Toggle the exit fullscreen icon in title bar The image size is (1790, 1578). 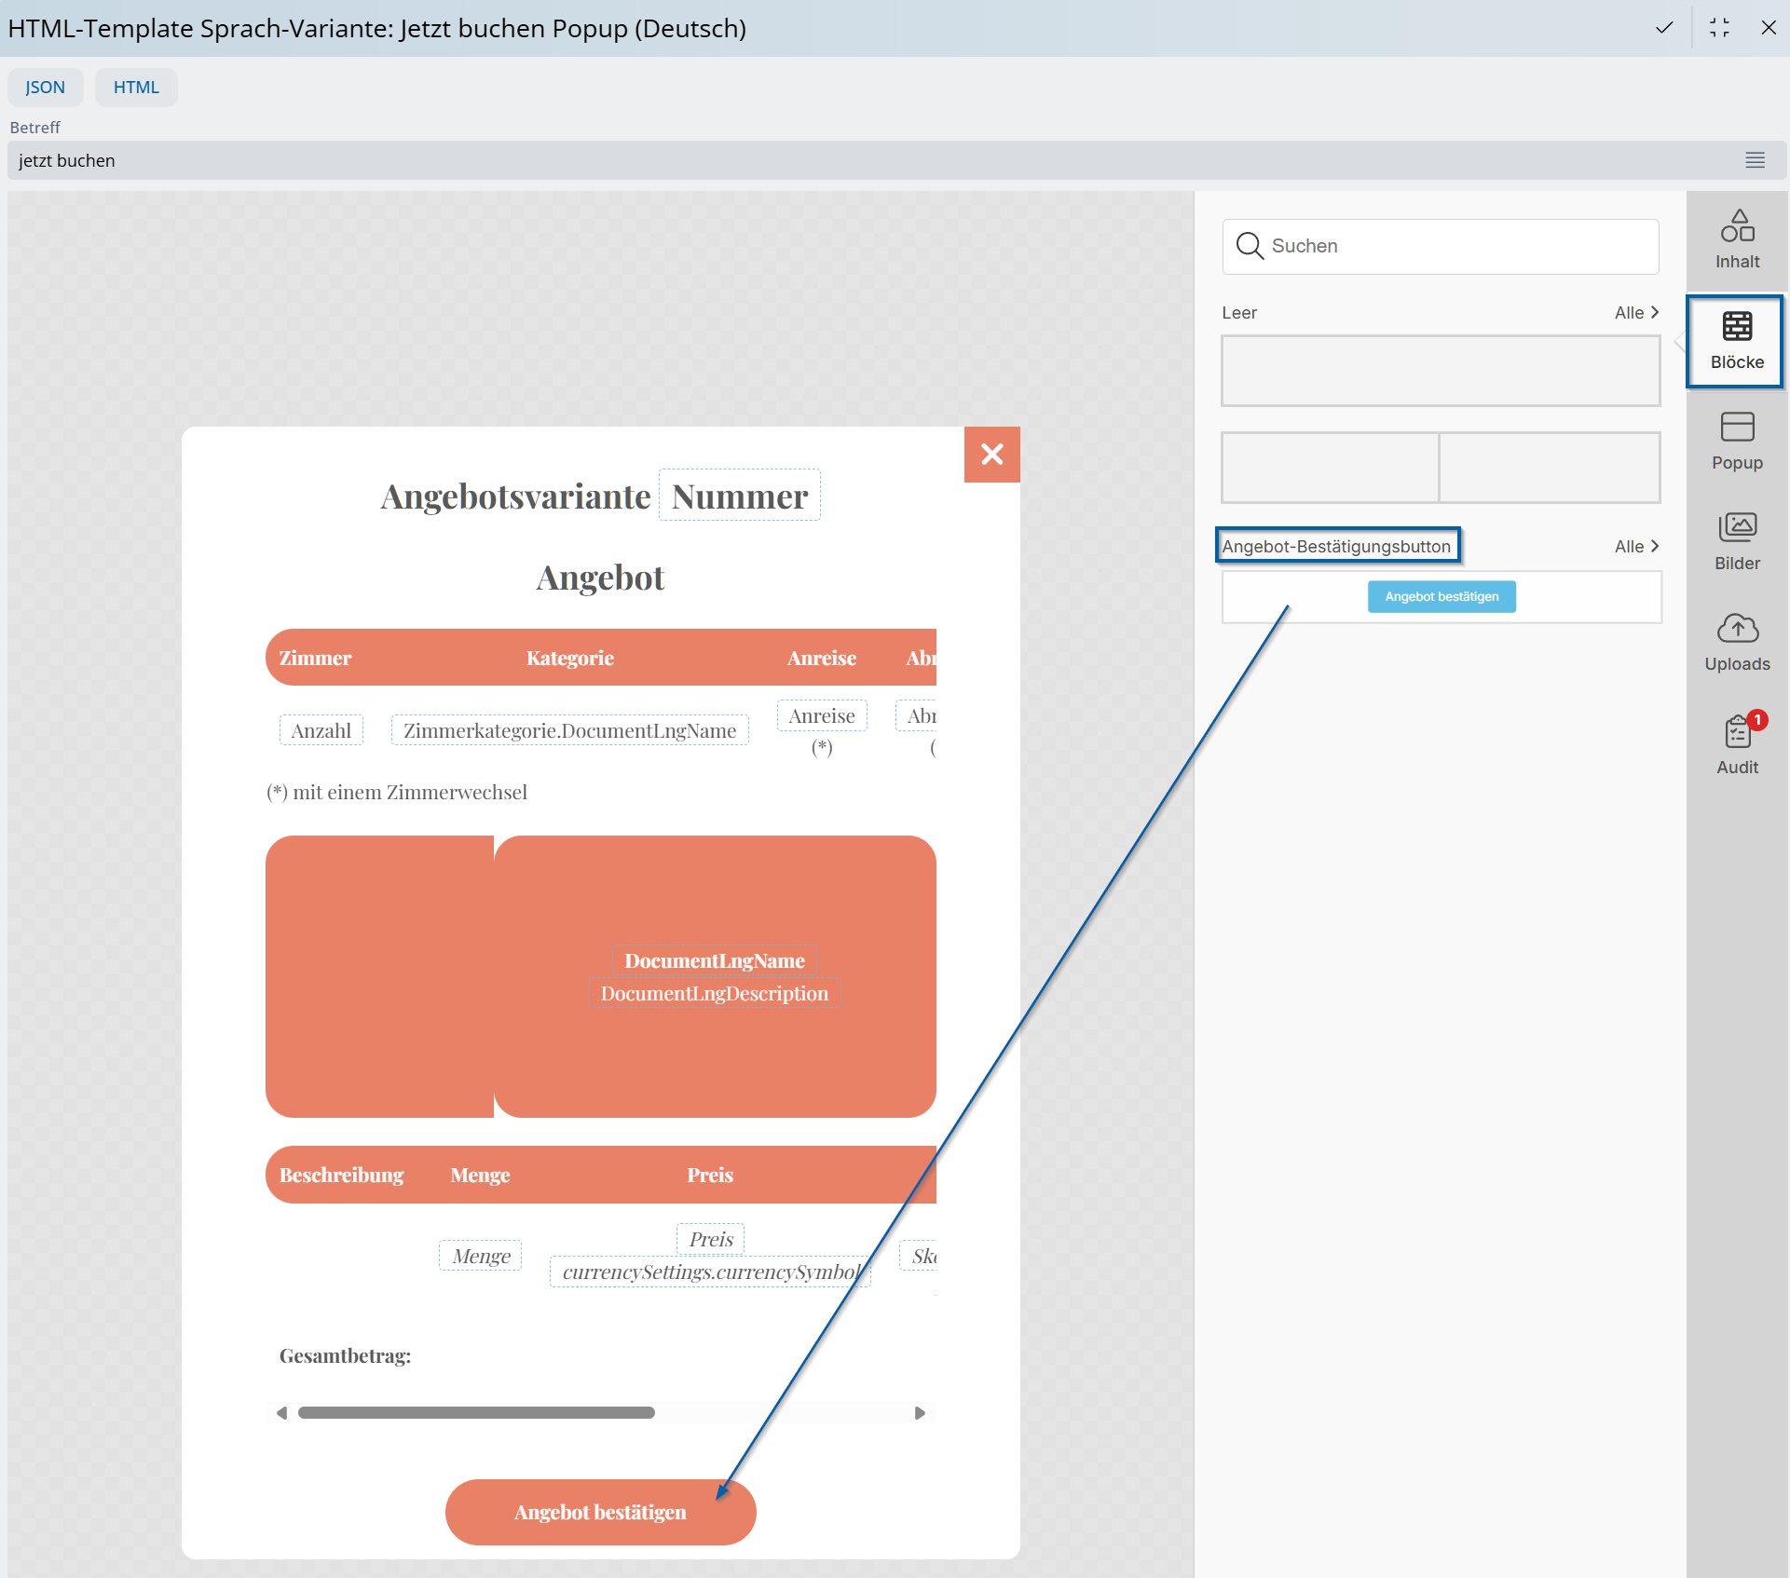tap(1719, 28)
